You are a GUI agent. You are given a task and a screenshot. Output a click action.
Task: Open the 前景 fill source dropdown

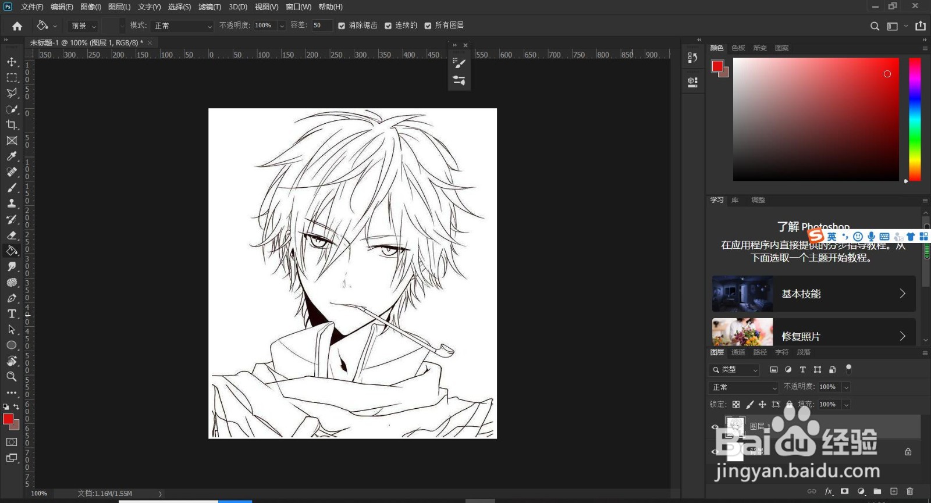pos(83,26)
